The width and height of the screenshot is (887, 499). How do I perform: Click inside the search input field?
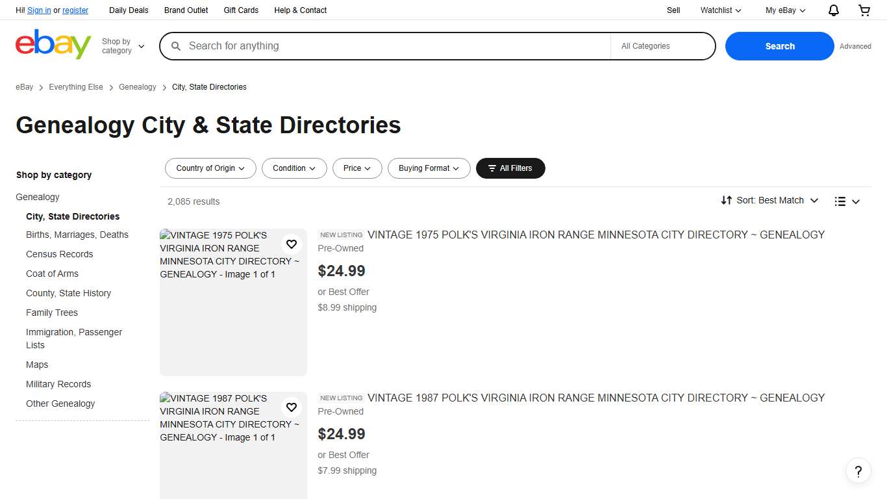[390, 45]
